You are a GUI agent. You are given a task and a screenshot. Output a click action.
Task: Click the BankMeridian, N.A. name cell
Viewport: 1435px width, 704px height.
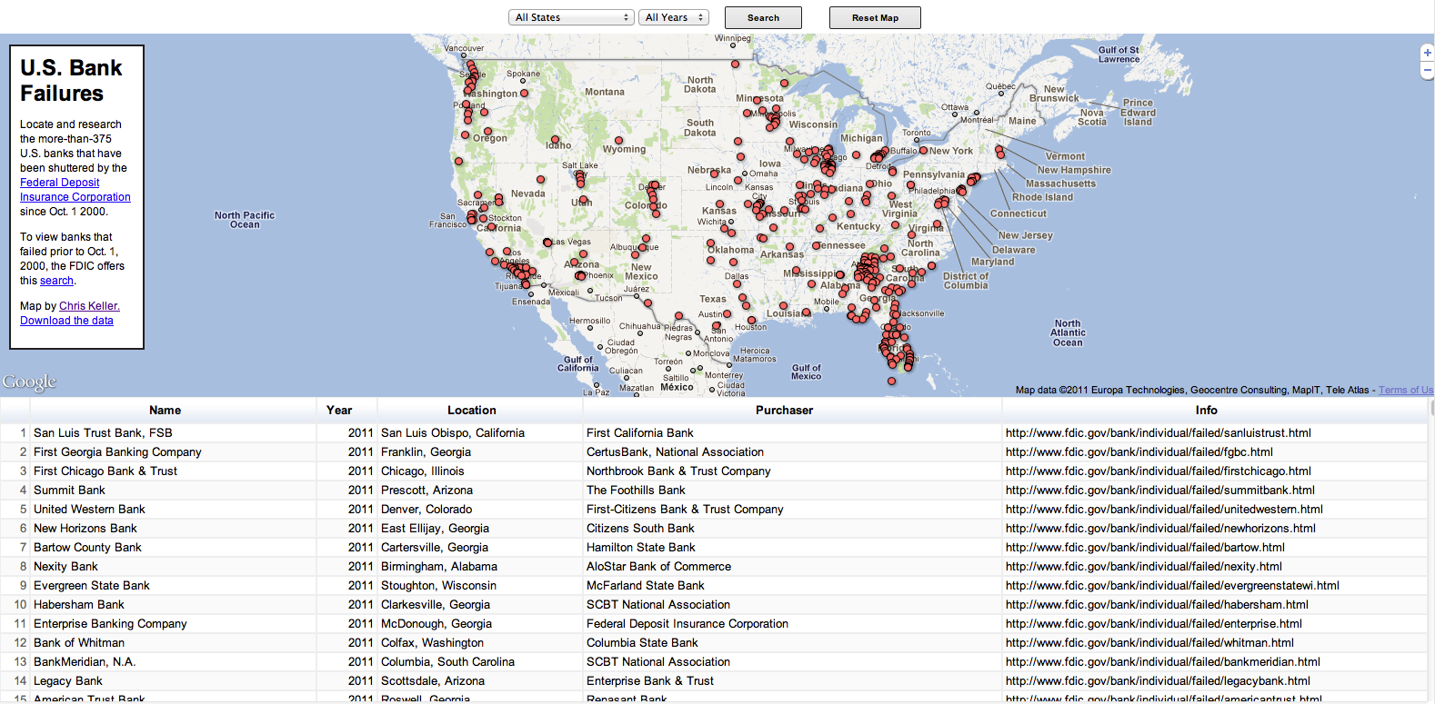click(85, 662)
